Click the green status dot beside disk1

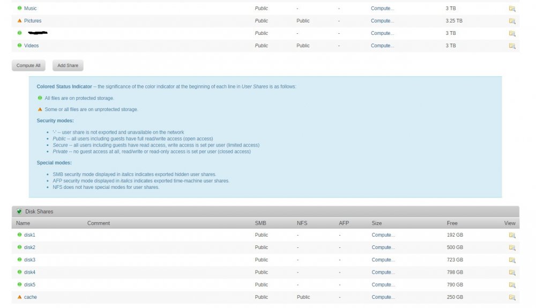click(19, 234)
